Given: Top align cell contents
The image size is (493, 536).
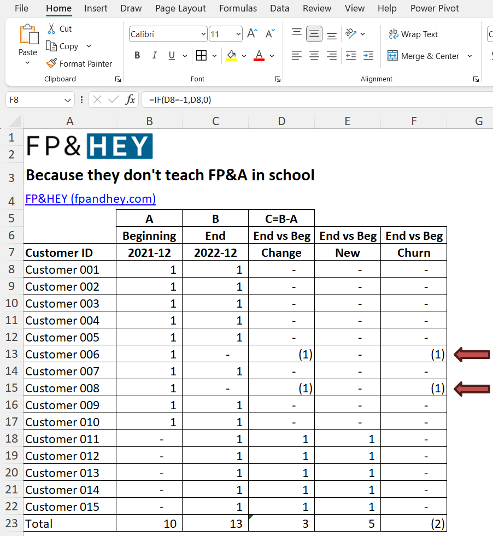Looking at the screenshot, I should (x=296, y=33).
